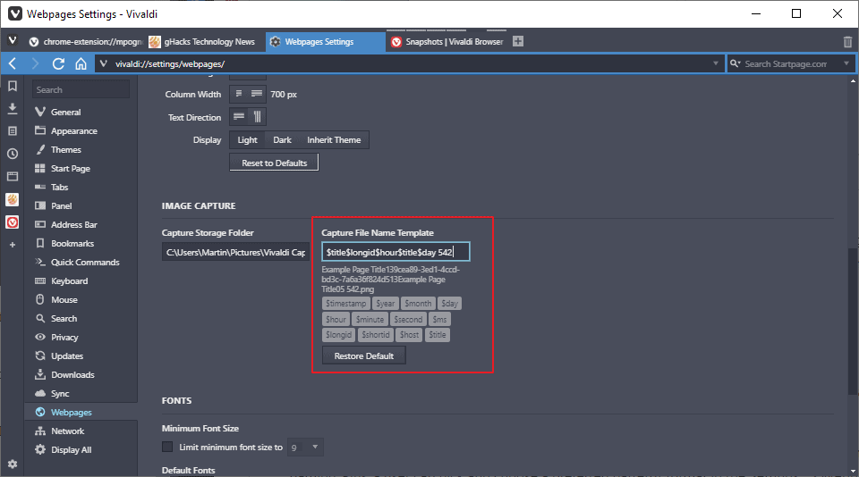Image resolution: width=859 pixels, height=477 pixels.
Task: Choose horizontal text direction icon
Action: point(239,116)
